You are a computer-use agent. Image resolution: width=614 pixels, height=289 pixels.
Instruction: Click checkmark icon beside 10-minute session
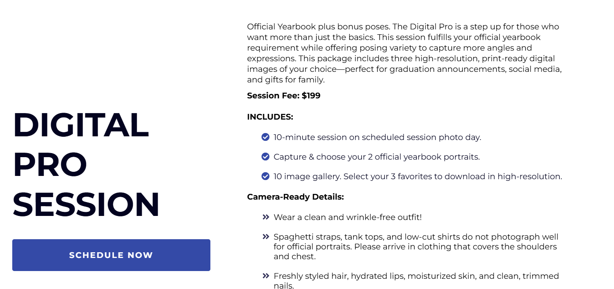[x=266, y=137]
